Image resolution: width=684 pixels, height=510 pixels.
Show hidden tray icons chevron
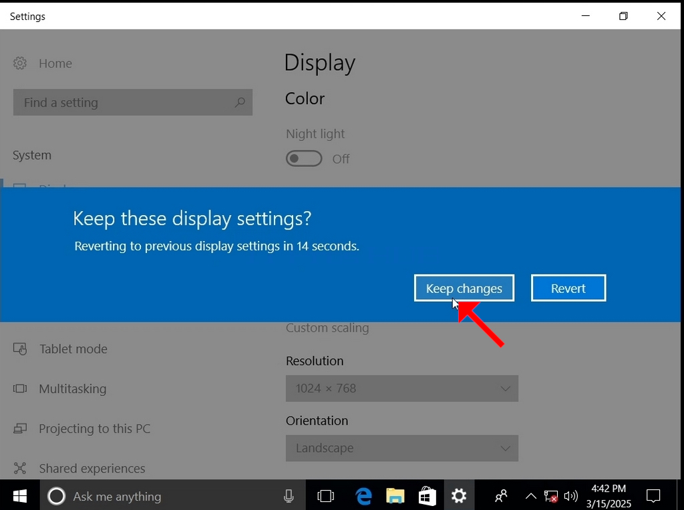[x=531, y=496]
